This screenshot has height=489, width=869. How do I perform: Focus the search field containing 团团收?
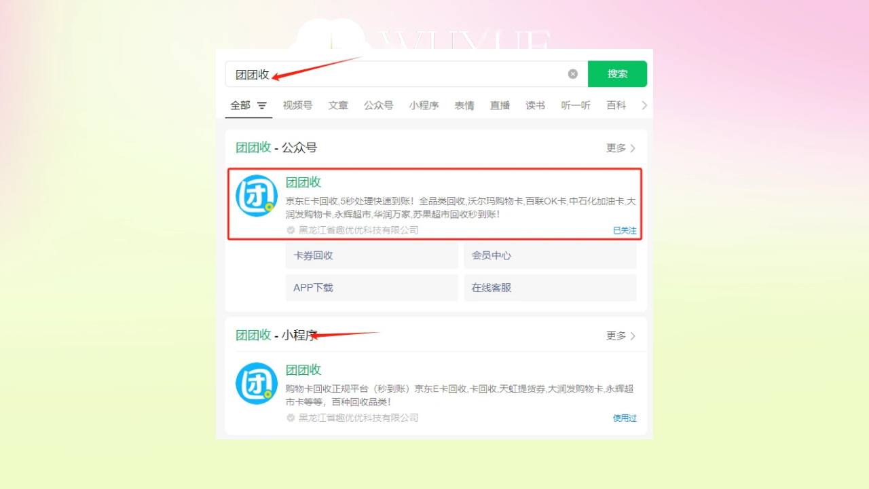tap(406, 74)
